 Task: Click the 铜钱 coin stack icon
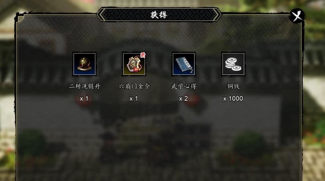233,64
